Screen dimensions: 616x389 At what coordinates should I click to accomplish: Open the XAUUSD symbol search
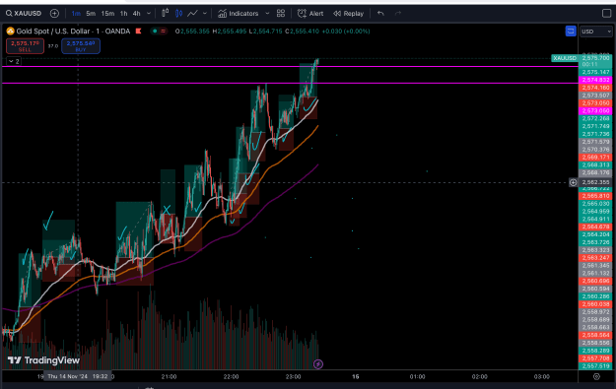[24, 14]
